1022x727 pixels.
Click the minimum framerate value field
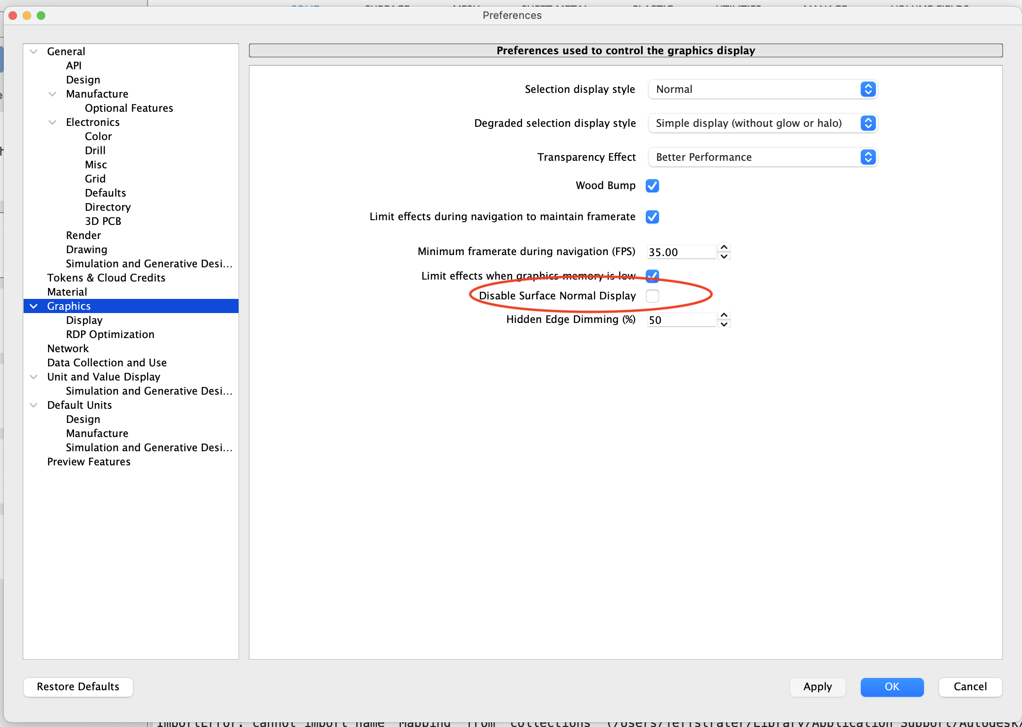(x=681, y=252)
